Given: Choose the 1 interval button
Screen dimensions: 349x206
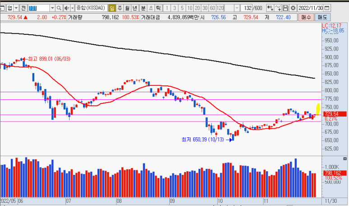Looking at the screenshot, I should point(167,9).
